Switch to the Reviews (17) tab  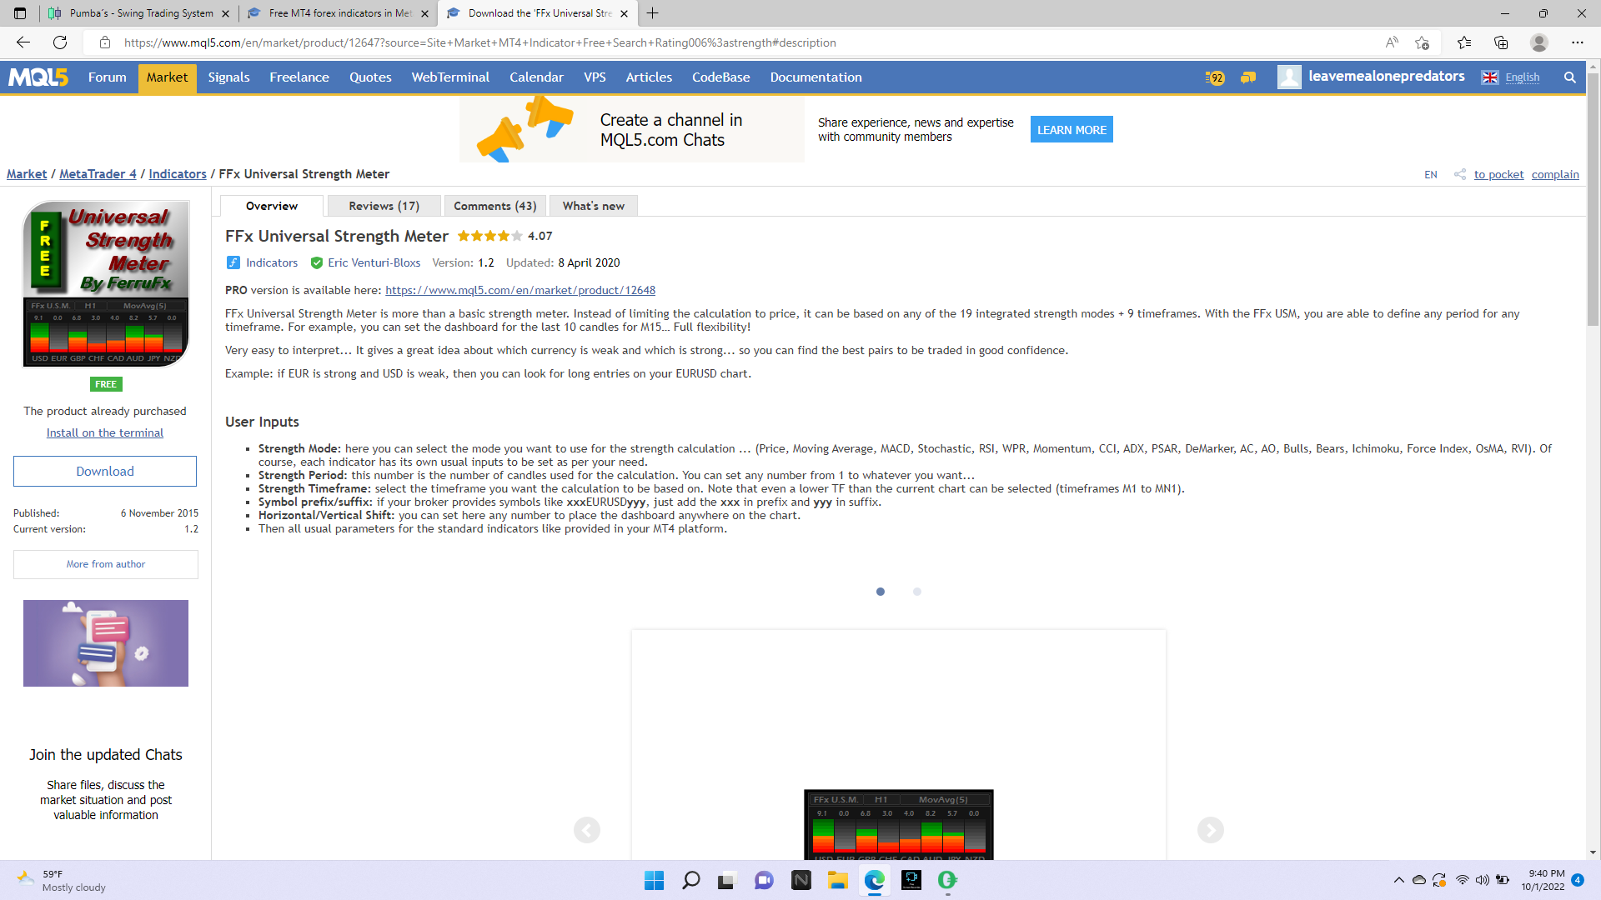(384, 206)
